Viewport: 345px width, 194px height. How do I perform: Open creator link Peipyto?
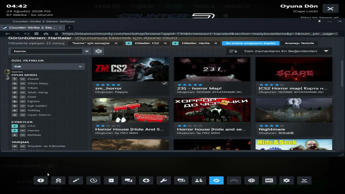(121, 92)
